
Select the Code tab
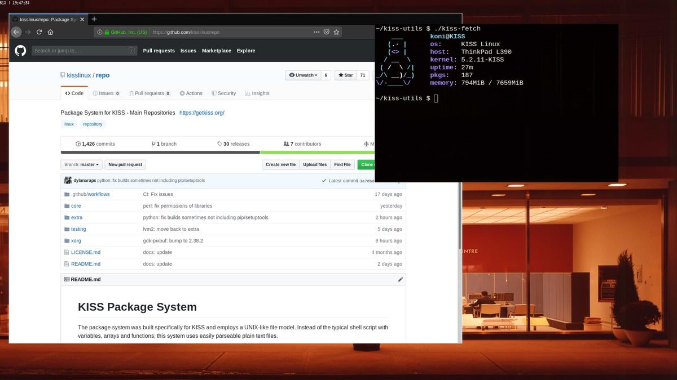tap(74, 93)
